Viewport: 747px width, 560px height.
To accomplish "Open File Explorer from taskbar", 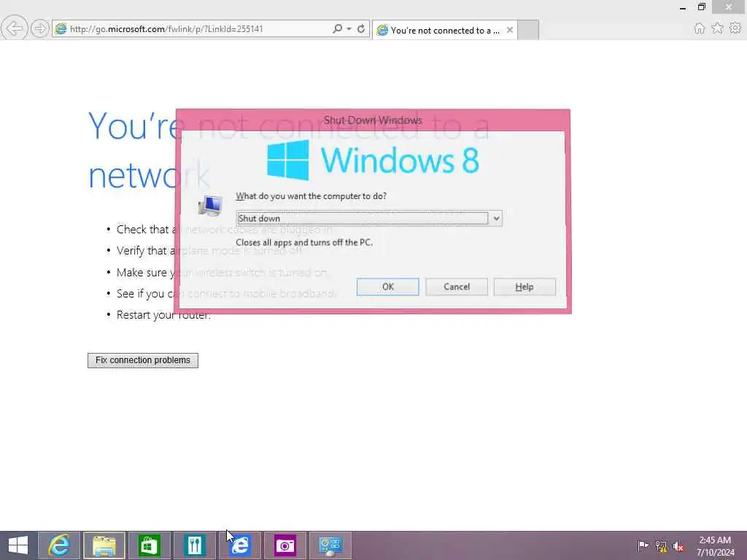I will pyautogui.click(x=104, y=545).
